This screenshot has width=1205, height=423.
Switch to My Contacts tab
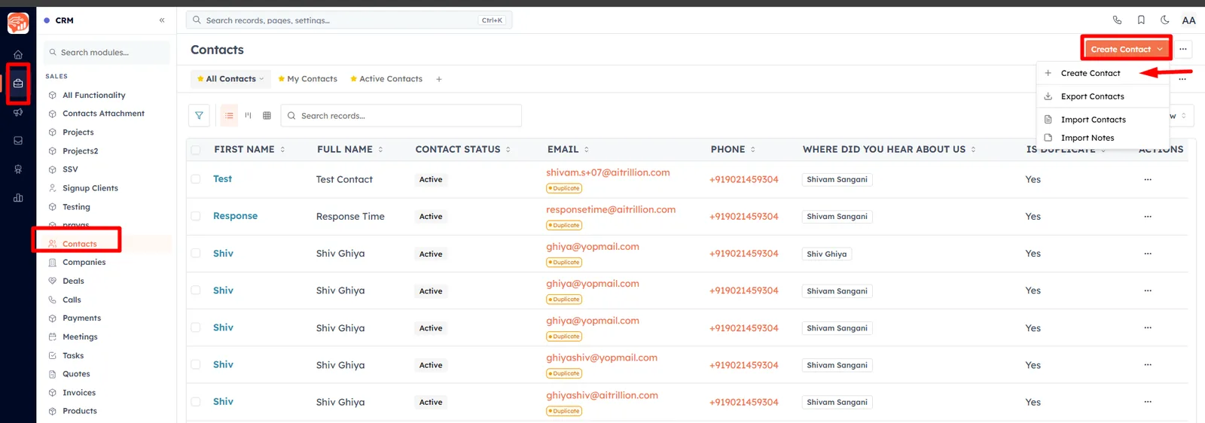307,79
